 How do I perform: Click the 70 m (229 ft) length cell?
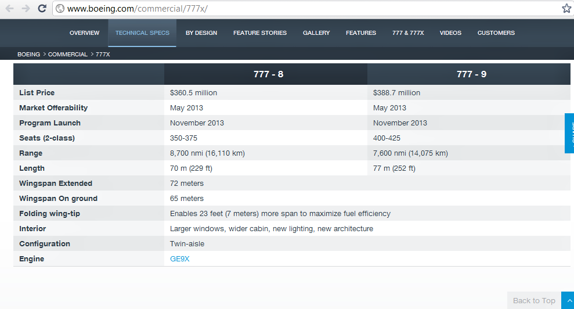pyautogui.click(x=191, y=168)
